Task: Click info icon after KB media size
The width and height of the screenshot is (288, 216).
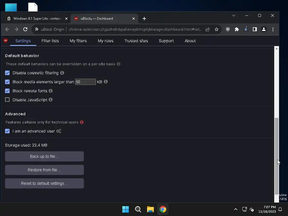Action: (x=106, y=82)
